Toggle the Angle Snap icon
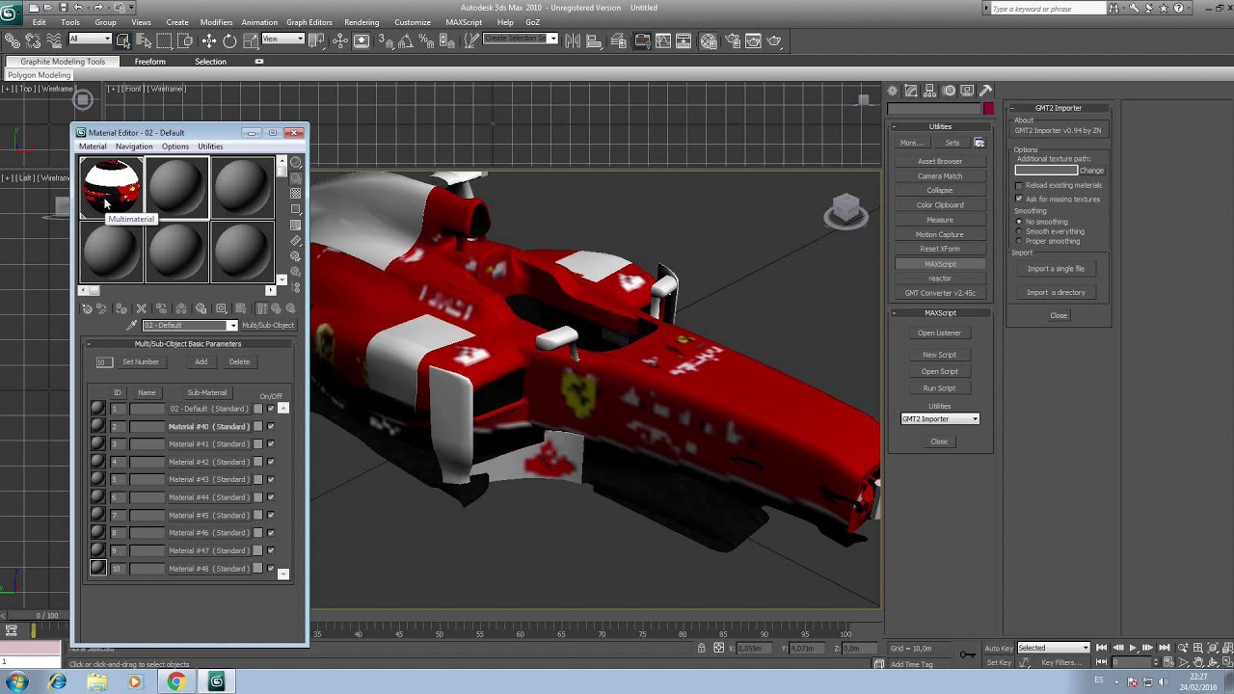 (x=406, y=40)
